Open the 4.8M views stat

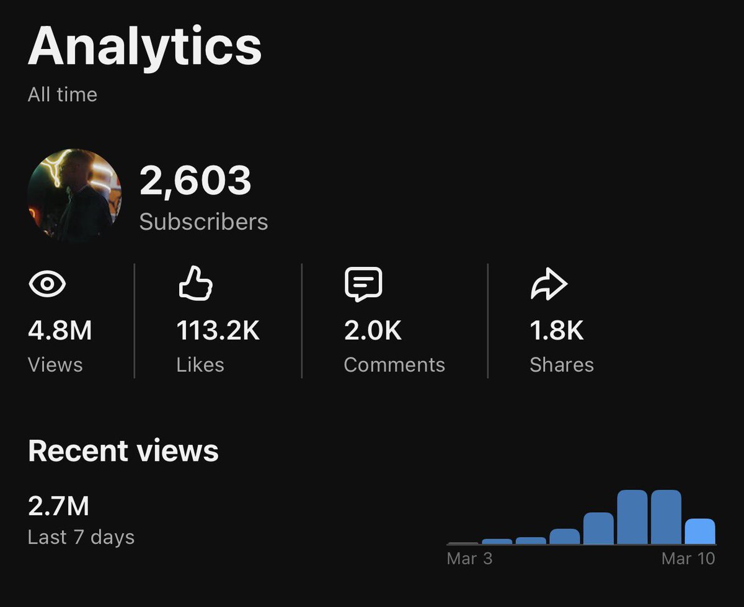(60, 331)
